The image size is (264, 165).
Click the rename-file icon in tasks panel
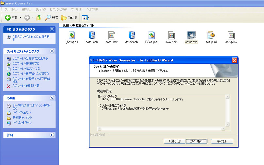click(8, 59)
